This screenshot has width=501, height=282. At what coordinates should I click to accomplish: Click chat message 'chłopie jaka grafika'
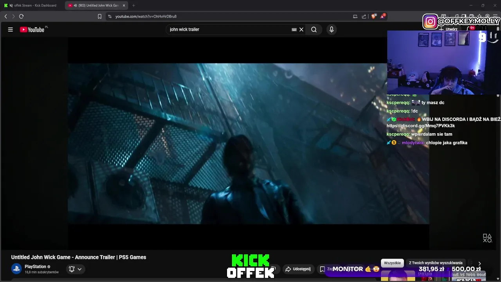(x=447, y=143)
